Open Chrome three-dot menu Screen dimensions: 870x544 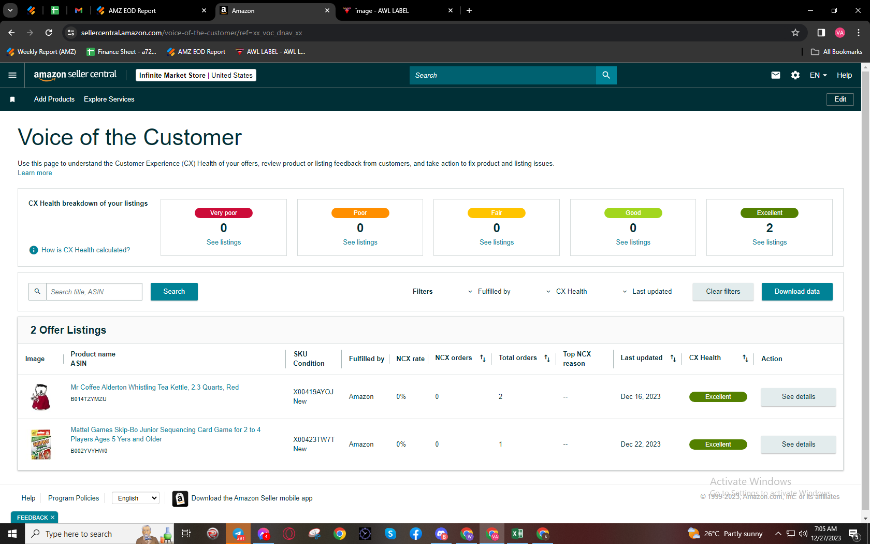click(x=859, y=33)
